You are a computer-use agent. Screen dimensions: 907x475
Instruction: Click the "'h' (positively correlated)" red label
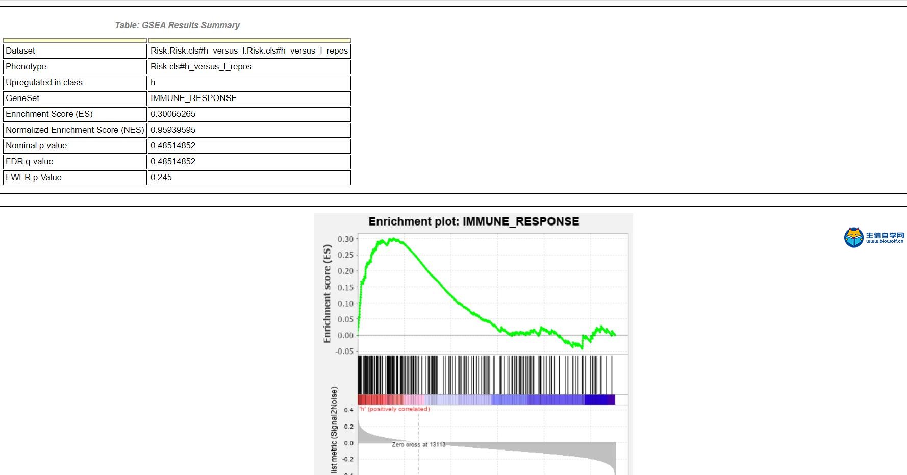pos(394,409)
